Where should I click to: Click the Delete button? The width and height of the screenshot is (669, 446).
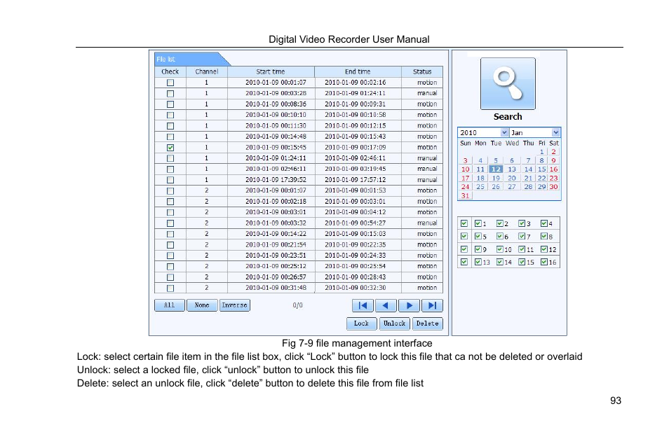click(428, 323)
